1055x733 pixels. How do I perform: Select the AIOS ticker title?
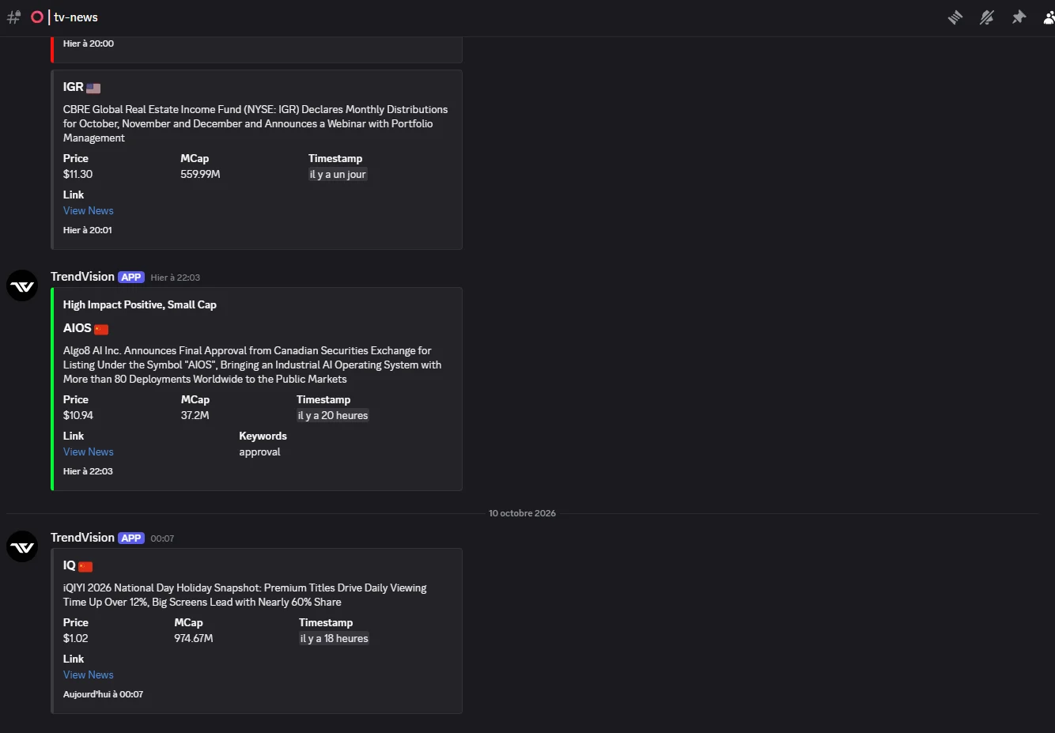[78, 328]
